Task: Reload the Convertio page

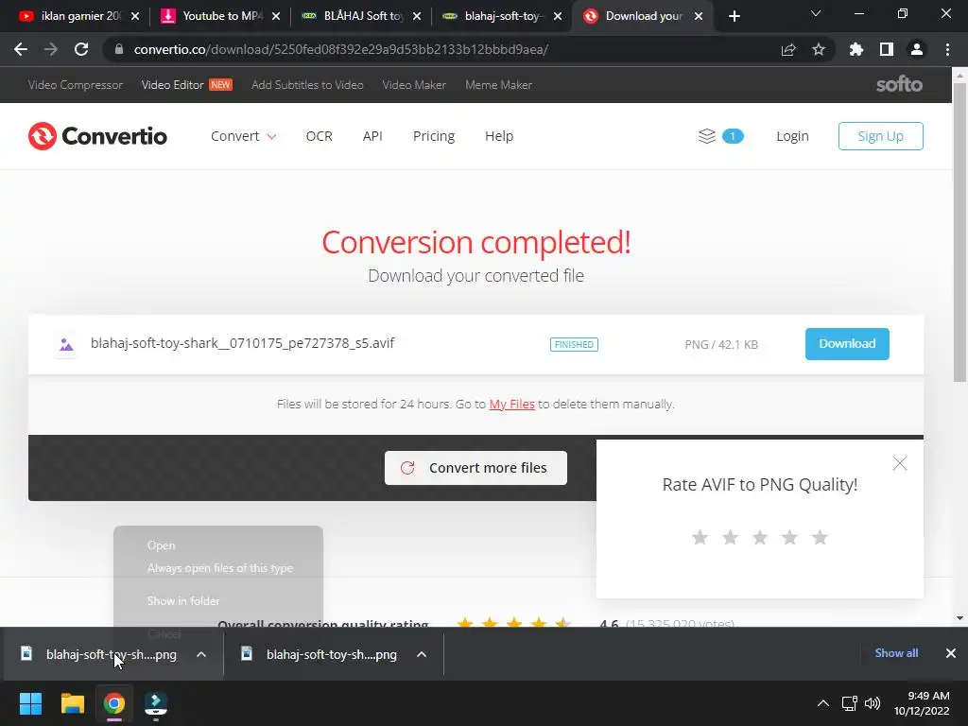Action: 81,49
